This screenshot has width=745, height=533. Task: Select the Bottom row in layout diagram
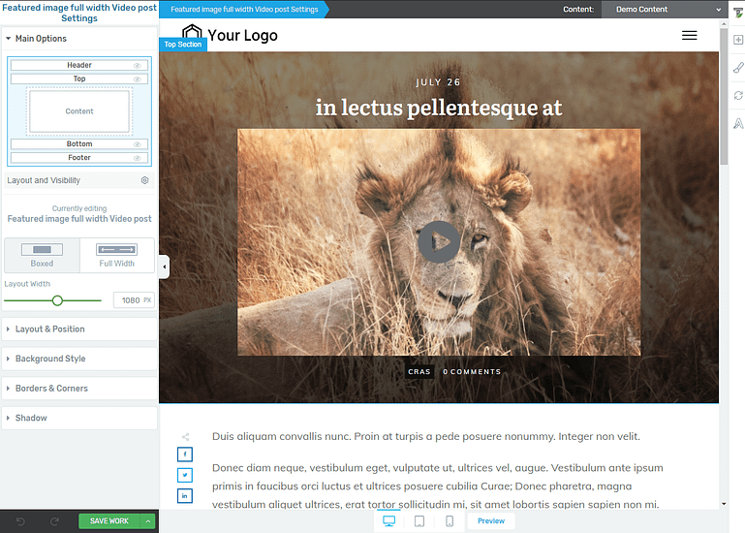pos(79,144)
